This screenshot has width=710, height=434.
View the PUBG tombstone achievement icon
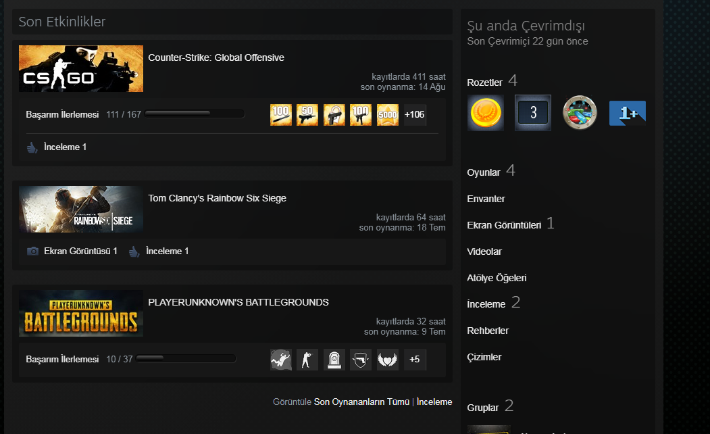[334, 360]
